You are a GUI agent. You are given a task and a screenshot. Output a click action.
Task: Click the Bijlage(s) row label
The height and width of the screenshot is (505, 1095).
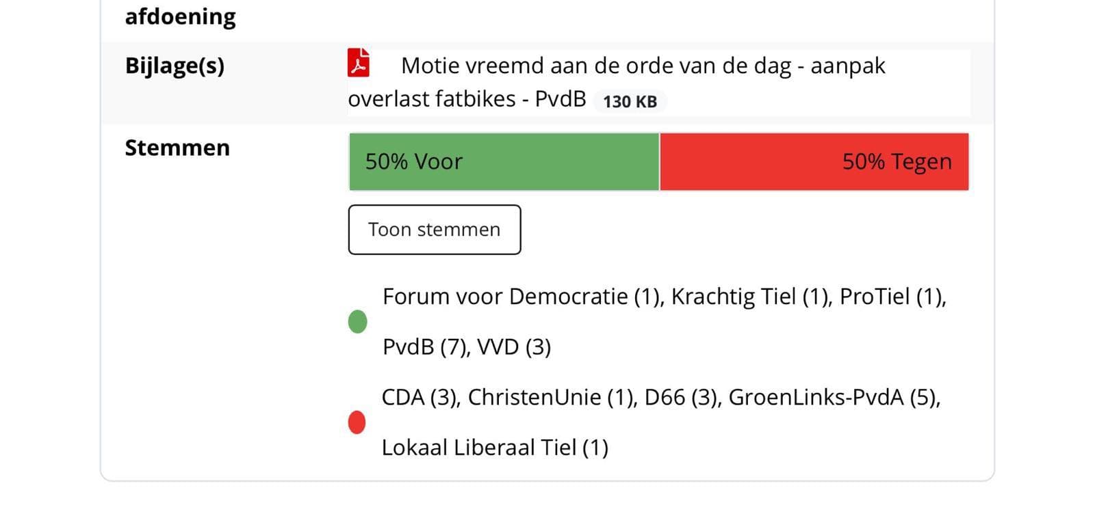[175, 66]
